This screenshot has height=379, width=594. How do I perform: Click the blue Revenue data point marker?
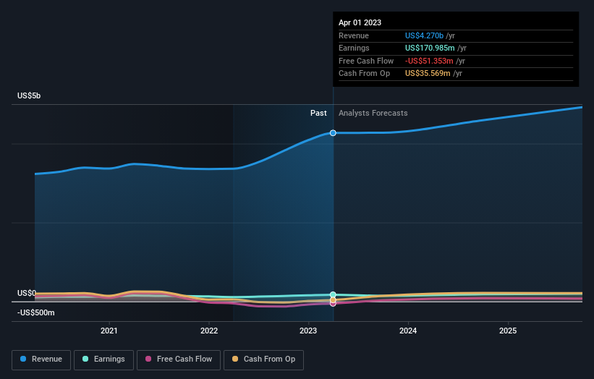point(333,133)
